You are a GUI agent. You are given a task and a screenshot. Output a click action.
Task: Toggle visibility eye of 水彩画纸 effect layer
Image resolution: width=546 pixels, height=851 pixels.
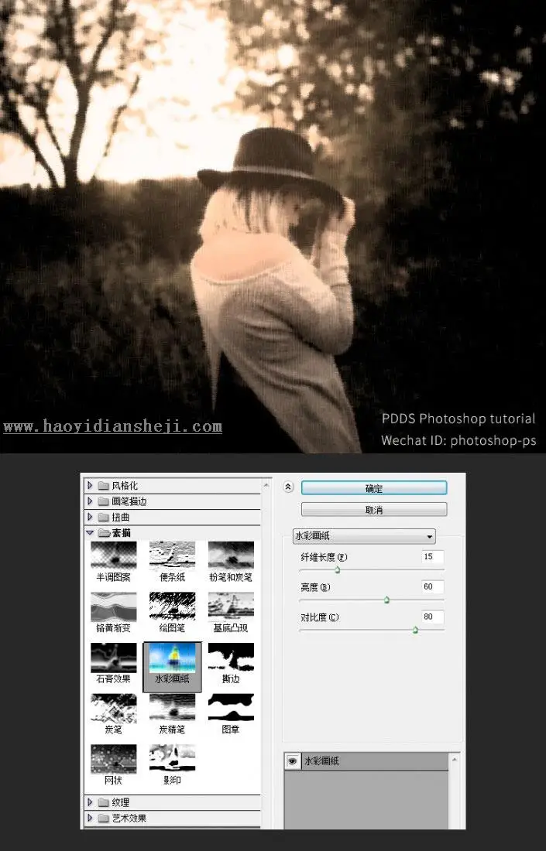pos(292,761)
